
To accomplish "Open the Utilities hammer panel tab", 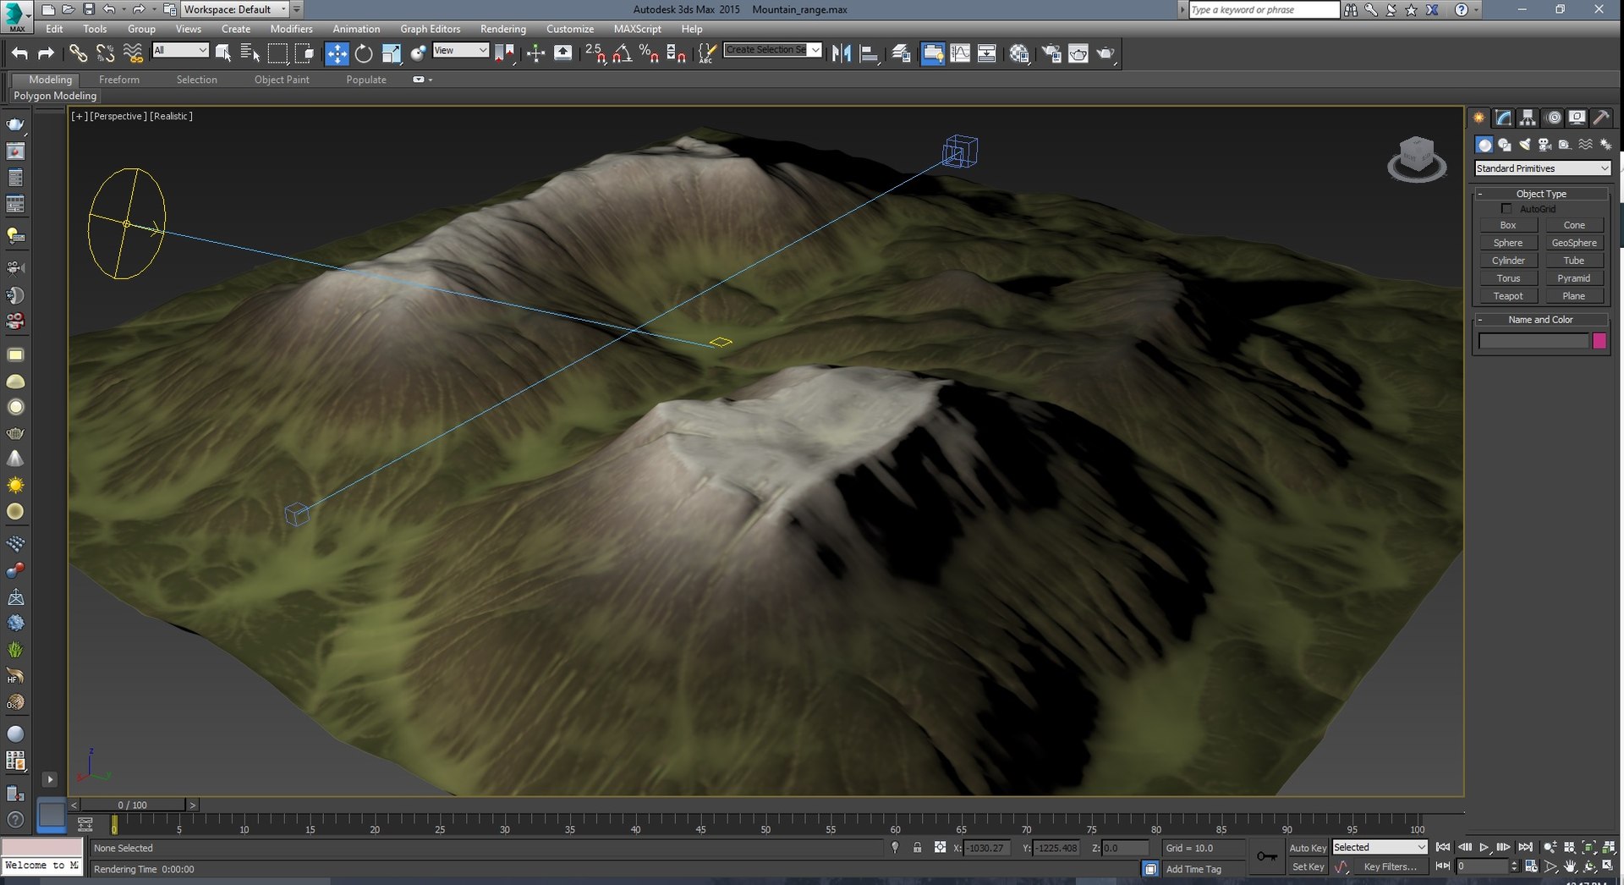I will [x=1600, y=118].
